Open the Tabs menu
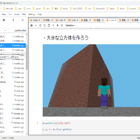The image size is (140, 140). coord(24,14)
